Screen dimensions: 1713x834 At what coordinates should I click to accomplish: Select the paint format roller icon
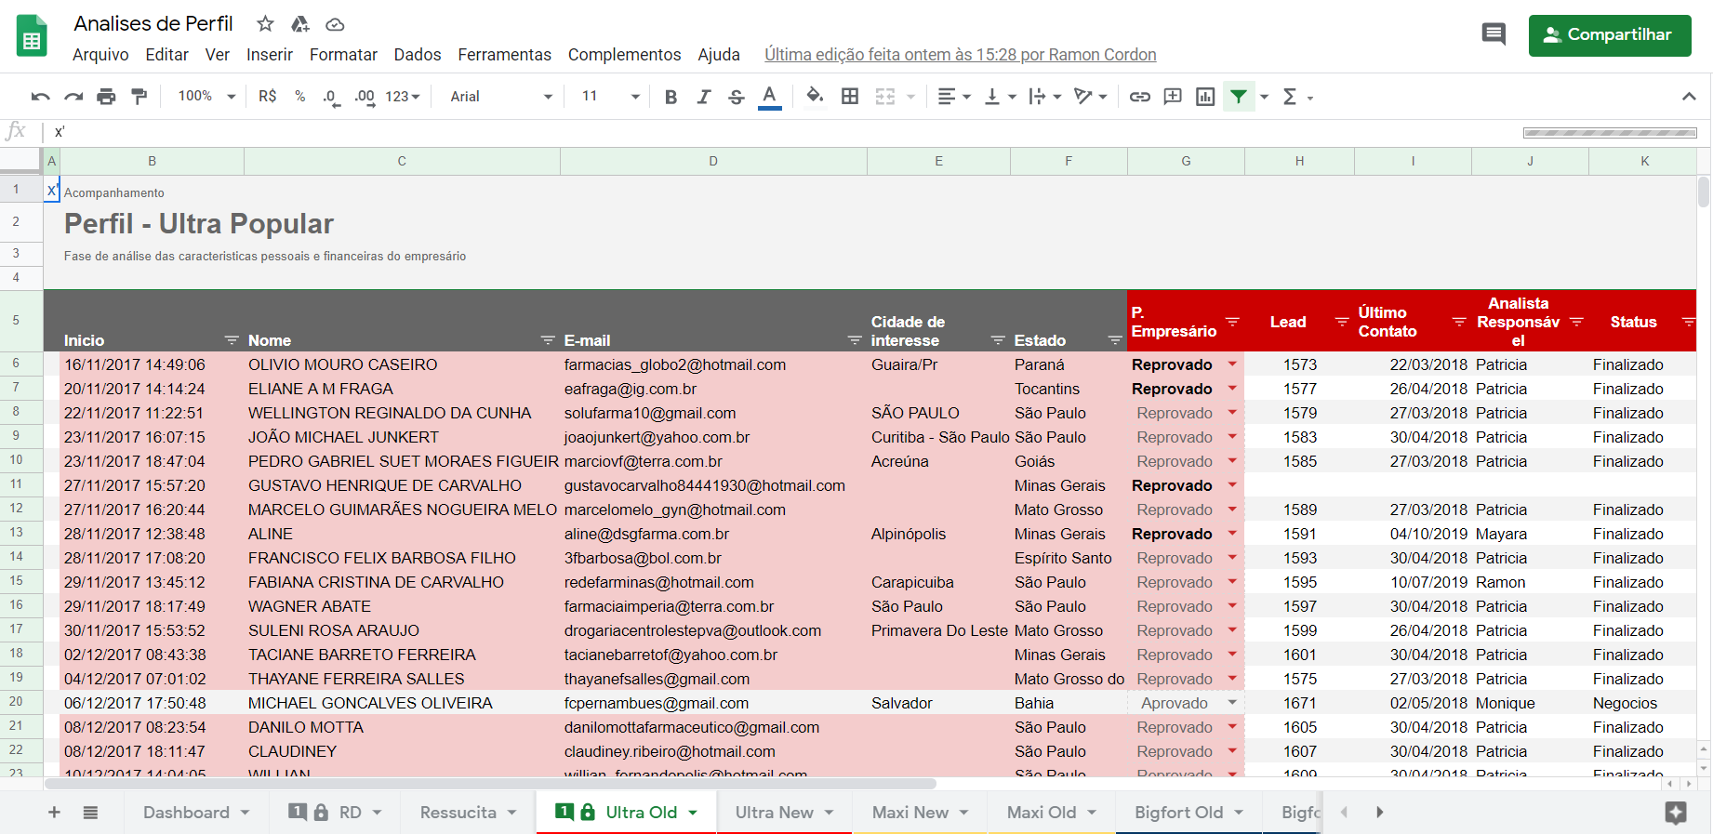tap(139, 97)
